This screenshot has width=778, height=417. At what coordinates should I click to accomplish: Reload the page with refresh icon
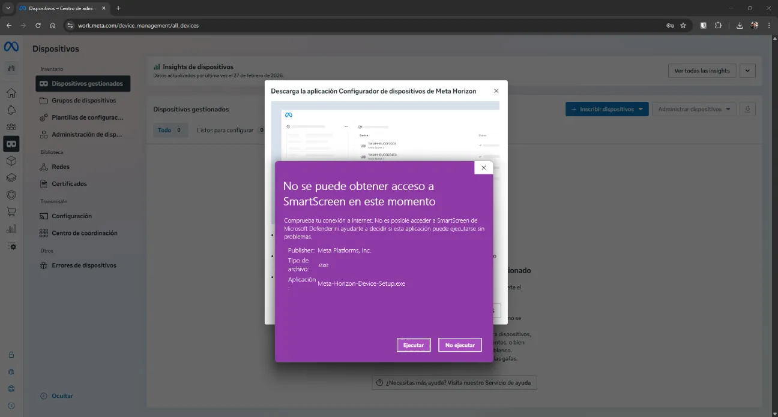coord(38,26)
